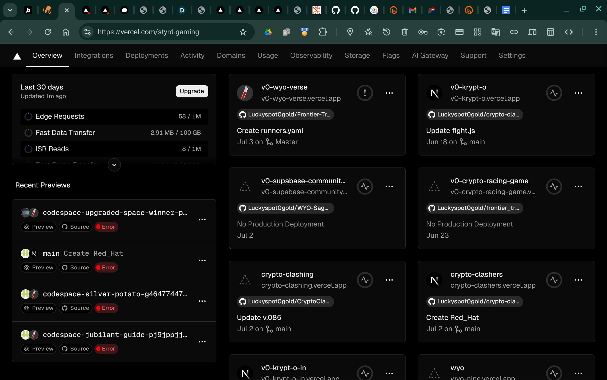This screenshot has height=380, width=607.
Task: Click the warning icon on the v0-wyo-verse card
Action: click(365, 93)
